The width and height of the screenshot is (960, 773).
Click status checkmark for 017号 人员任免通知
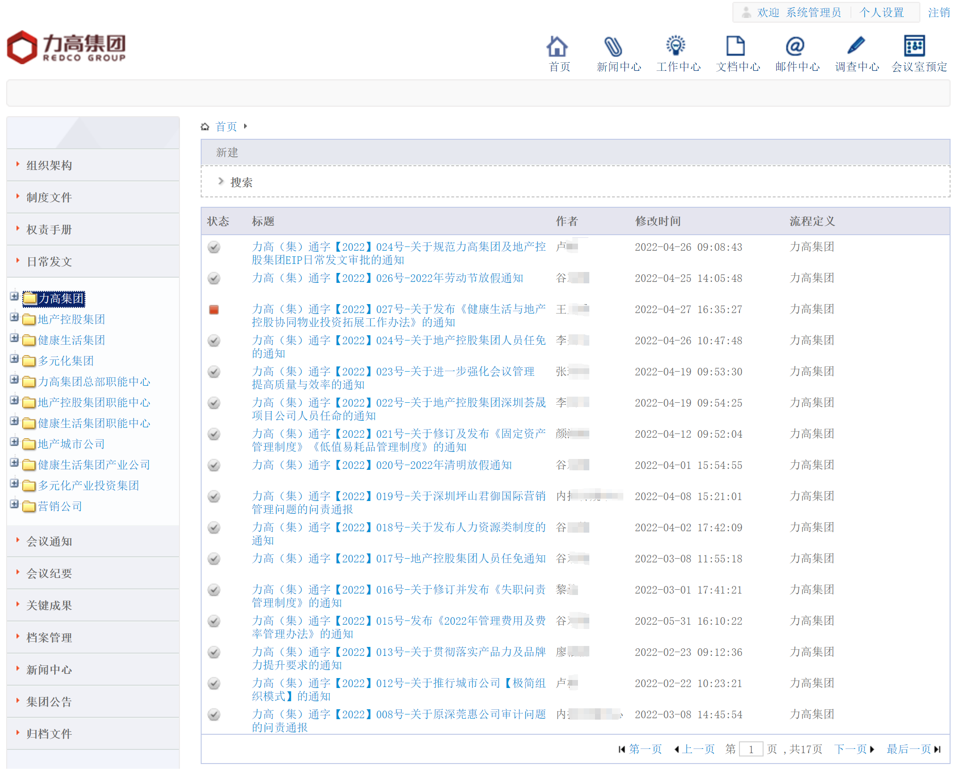[x=214, y=559]
